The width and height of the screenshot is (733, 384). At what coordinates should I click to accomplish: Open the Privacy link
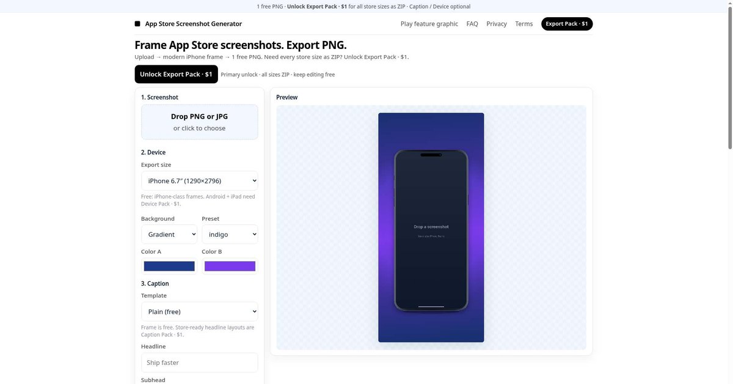click(x=497, y=24)
